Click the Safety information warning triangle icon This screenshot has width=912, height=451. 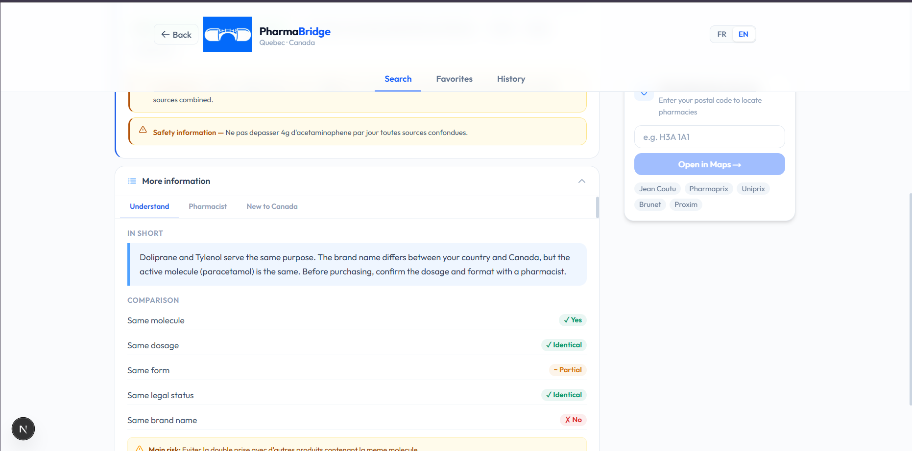click(x=143, y=130)
